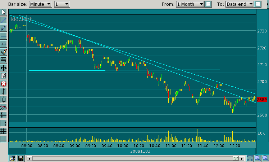Click the zoom in magnifier icon

click(x=257, y=158)
